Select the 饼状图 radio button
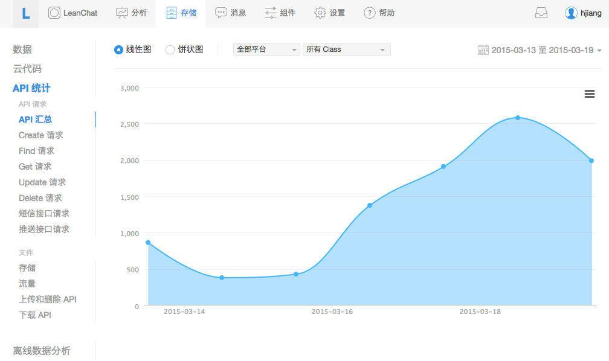The height and width of the screenshot is (361, 609). (x=170, y=50)
